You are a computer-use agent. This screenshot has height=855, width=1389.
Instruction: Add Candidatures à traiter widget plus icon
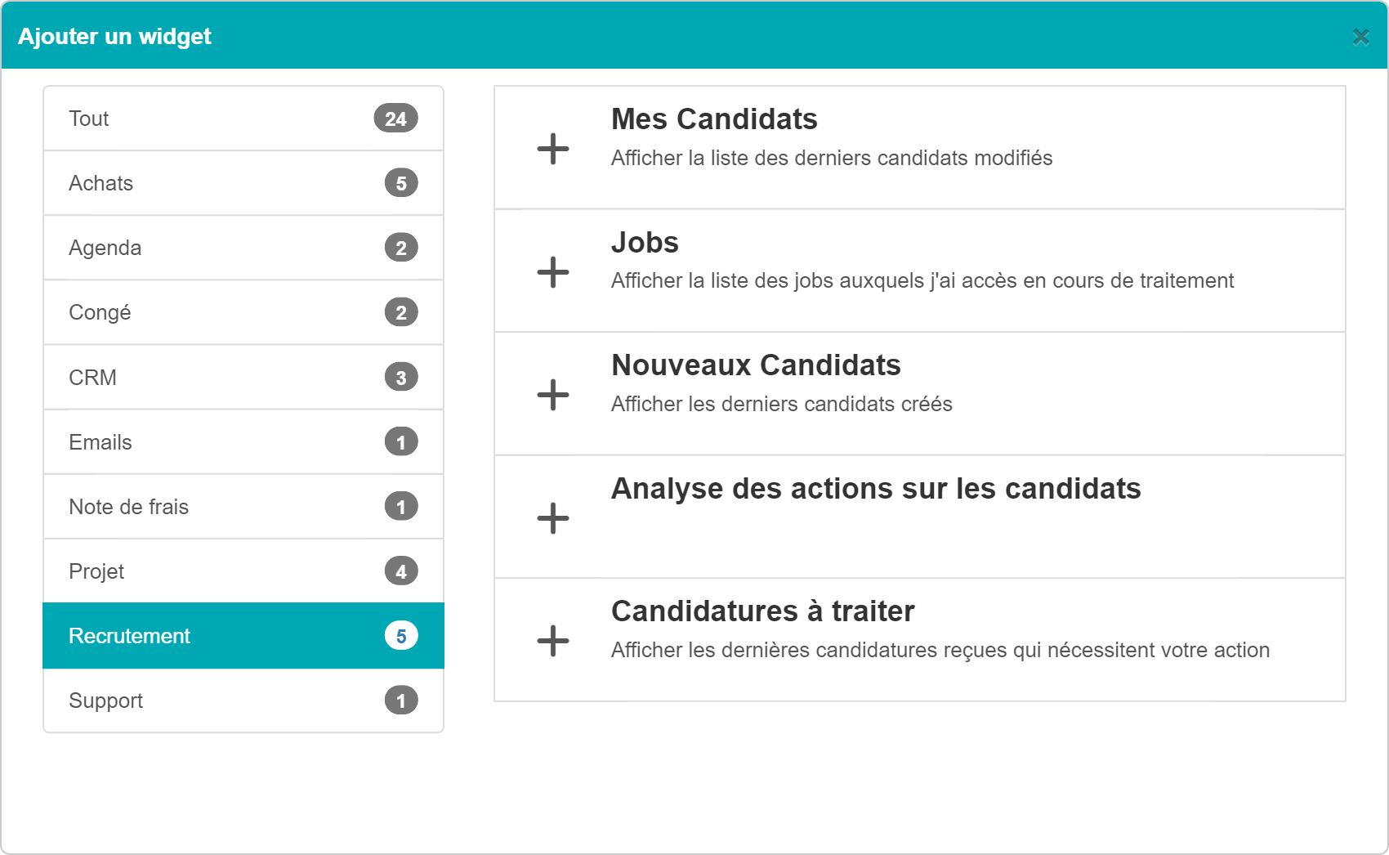tap(553, 641)
